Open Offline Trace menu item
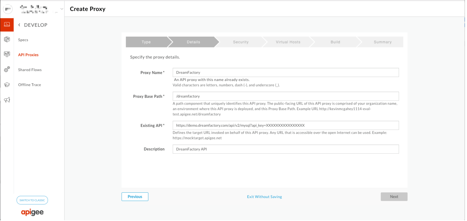467x221 pixels. pyautogui.click(x=29, y=85)
